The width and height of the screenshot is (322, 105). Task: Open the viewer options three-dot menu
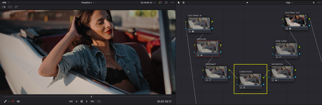172,3
